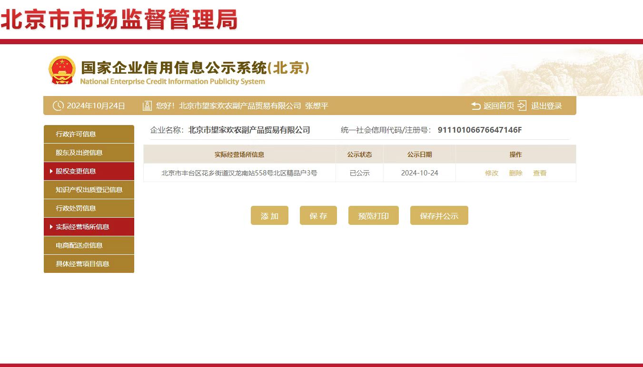
Task: Click the English subtitle National Enterprise Credit Information
Action: coord(172,81)
